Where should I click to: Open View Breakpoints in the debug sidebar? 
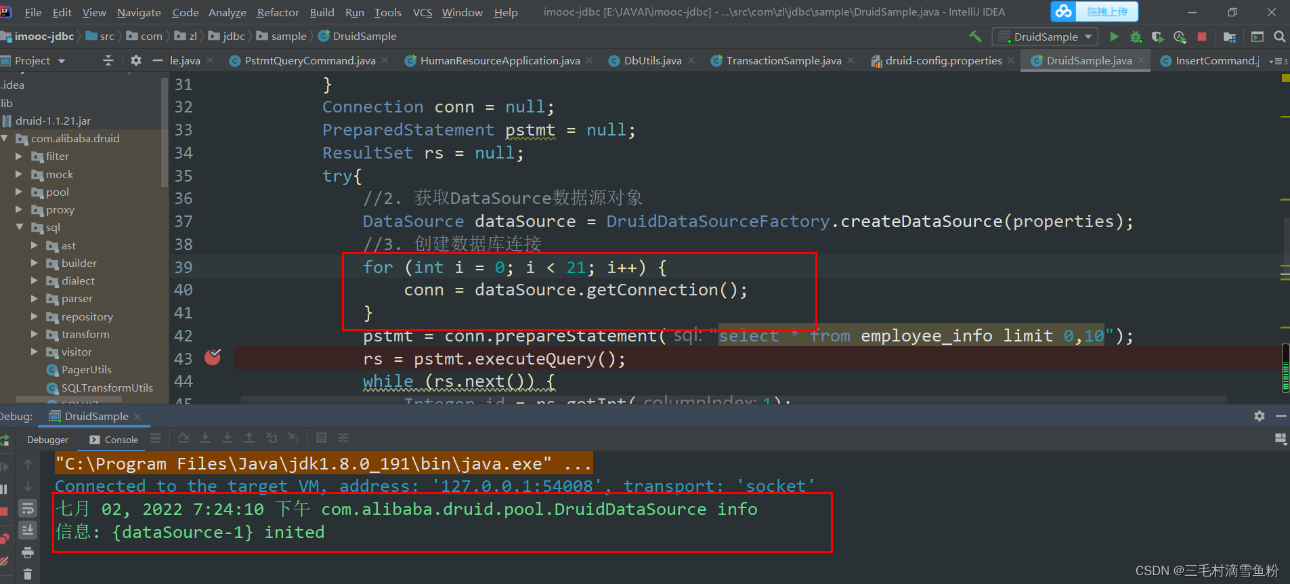click(x=4, y=539)
